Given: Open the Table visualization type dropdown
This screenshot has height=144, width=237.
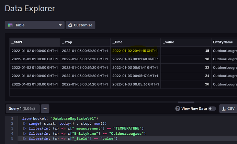Looking at the screenshot, I should tap(35, 25).
